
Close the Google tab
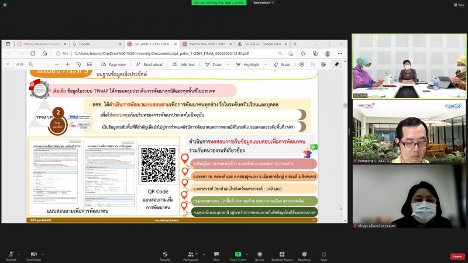[x=121, y=44]
